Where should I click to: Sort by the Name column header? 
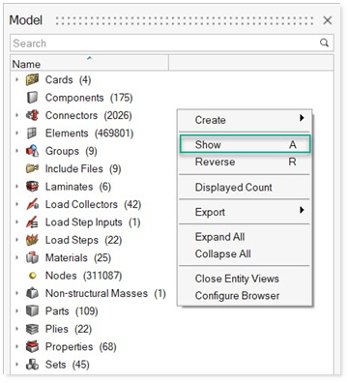[90, 63]
